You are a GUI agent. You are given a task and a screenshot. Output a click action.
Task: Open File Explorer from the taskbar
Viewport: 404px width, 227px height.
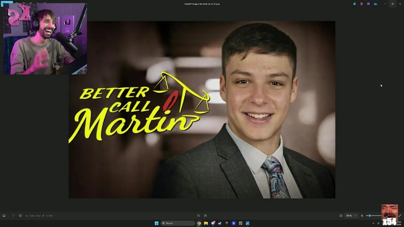(x=206, y=223)
